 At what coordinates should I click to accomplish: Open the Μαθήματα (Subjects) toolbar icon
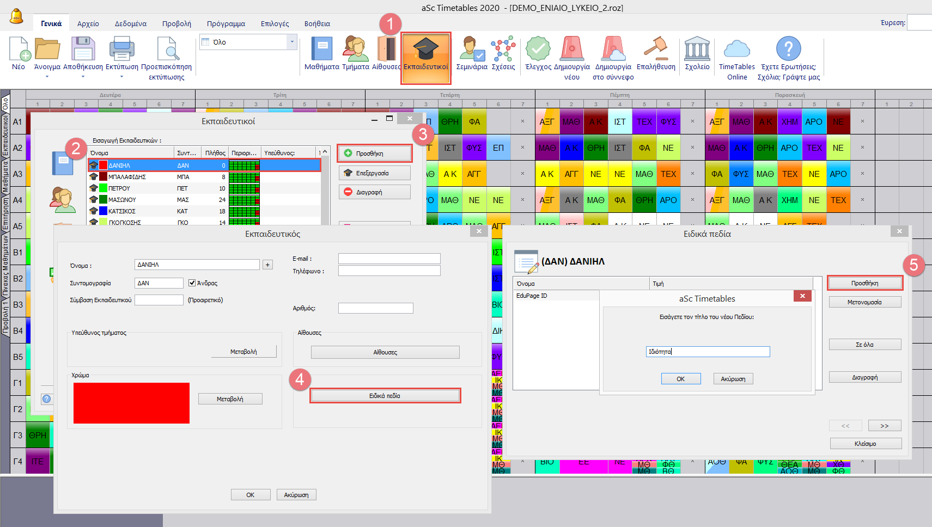tap(321, 53)
